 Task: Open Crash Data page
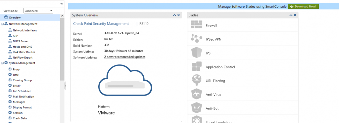[20, 118]
